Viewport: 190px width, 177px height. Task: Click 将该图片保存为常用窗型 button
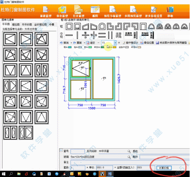click(171, 43)
